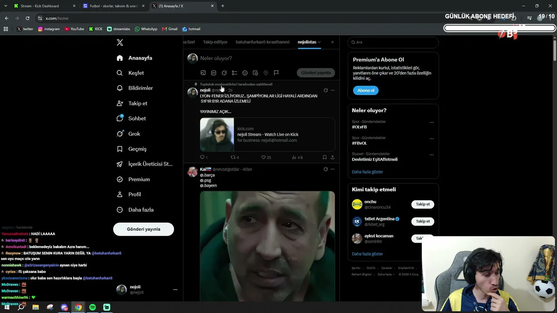
Task: Open the WhatsApp bookmark
Action: click(x=146, y=29)
